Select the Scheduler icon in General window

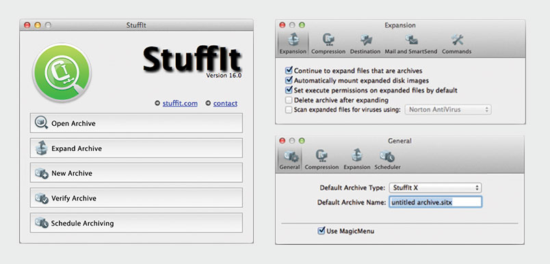387,160
